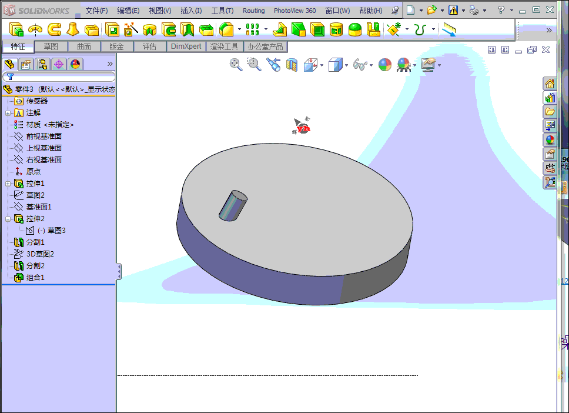Open the FeatureManager design tree tab
This screenshot has height=413, width=569.
tap(9, 64)
